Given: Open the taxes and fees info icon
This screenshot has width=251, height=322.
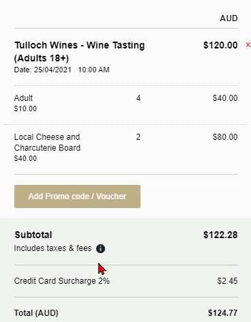Looking at the screenshot, I should click(100, 248).
